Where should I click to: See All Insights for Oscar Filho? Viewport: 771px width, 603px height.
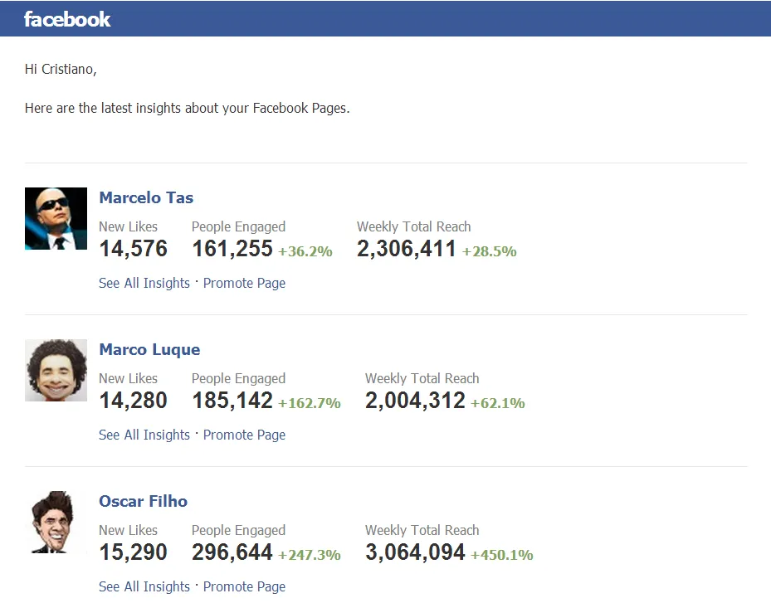(x=144, y=586)
